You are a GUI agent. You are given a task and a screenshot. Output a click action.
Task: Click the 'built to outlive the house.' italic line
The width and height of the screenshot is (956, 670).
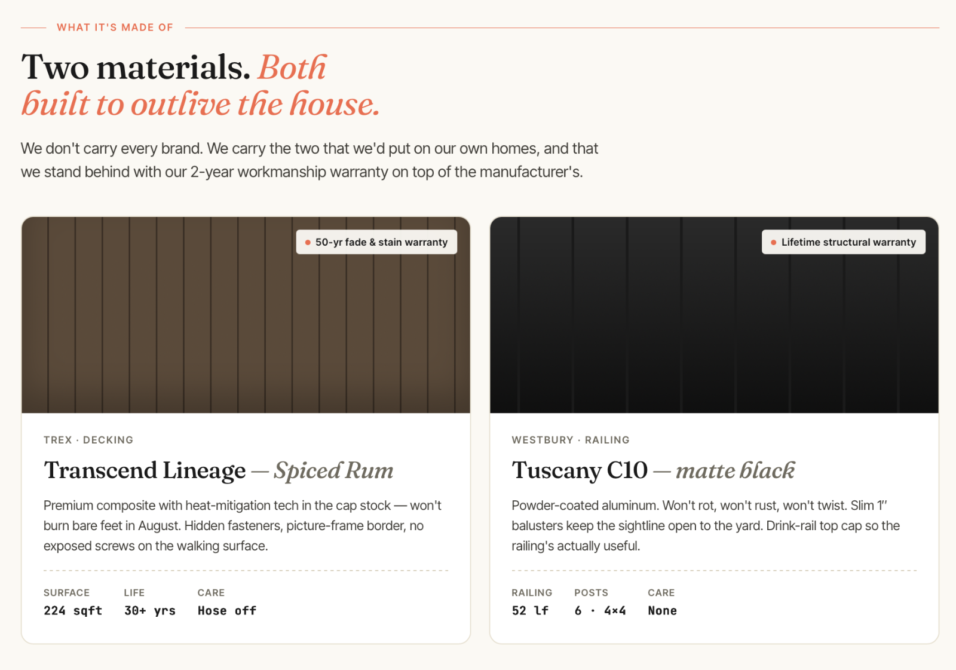pos(201,105)
